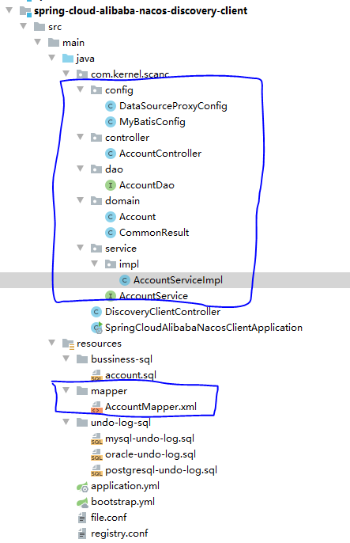Collapse the controller package arrow
This screenshot has width=350, height=543.
(80, 137)
